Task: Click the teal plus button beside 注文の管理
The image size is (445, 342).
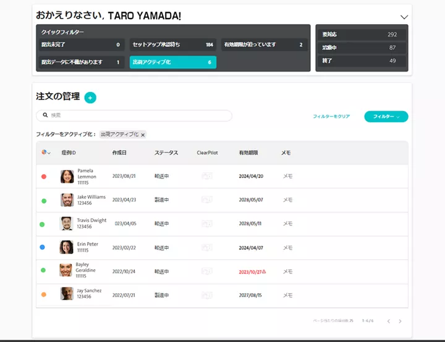Action: (x=90, y=98)
